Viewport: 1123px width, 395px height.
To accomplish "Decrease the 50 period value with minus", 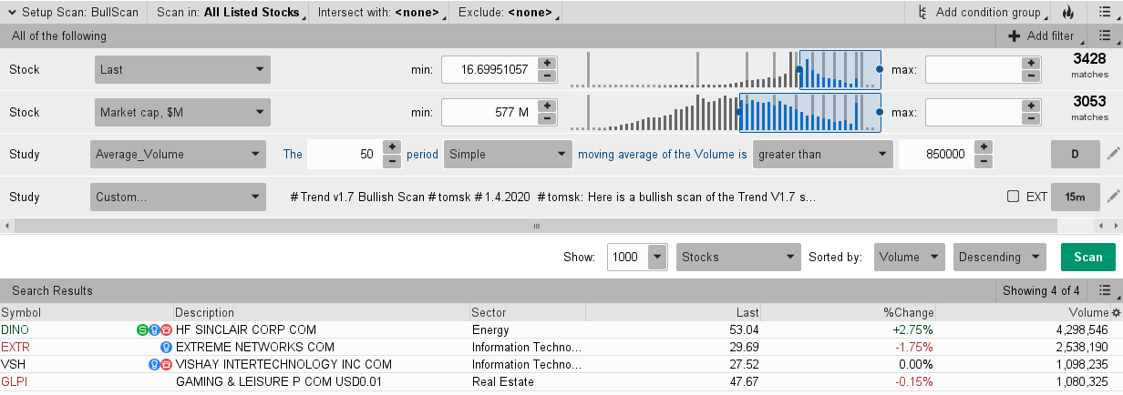I will 392,161.
